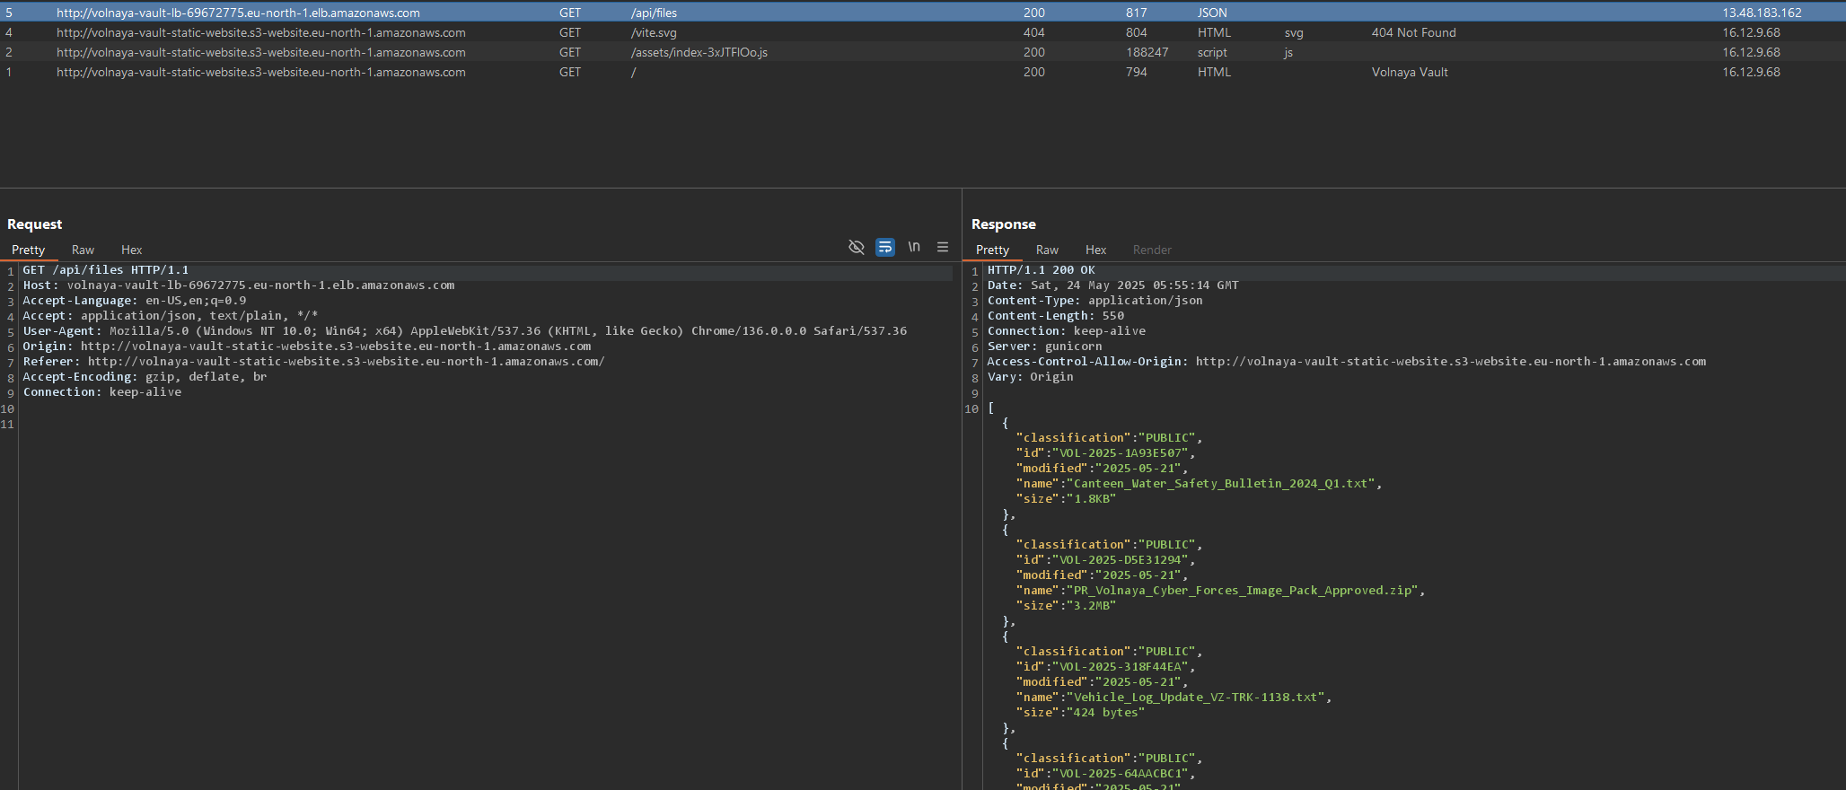Open the Response Render tab
Viewport: 1846px width, 790px height.
1152,250
